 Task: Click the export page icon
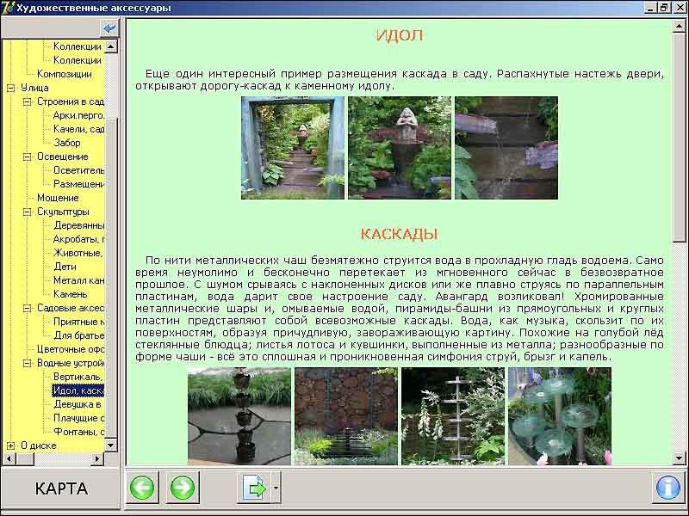coord(254,488)
